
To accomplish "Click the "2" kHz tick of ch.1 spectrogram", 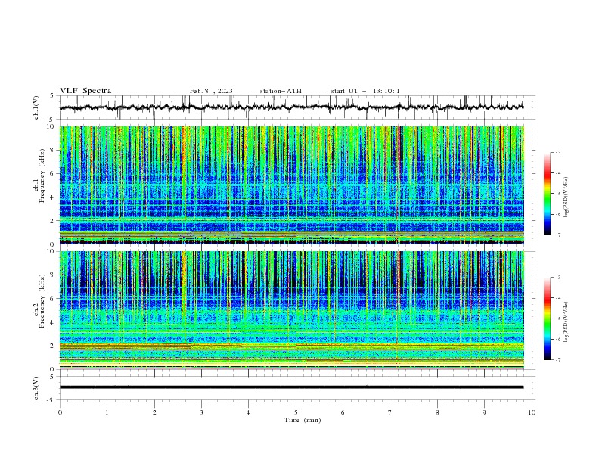I will pos(54,221).
